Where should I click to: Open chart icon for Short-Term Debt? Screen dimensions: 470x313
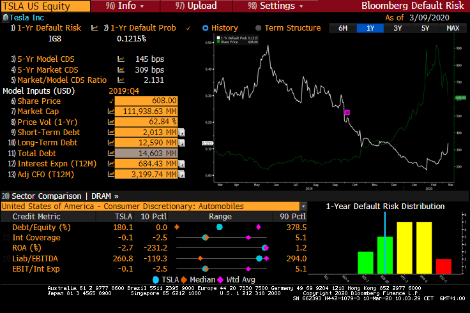(111, 132)
